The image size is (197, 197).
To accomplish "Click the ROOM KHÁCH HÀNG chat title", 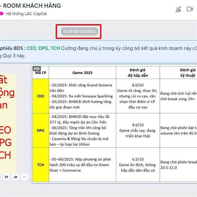I will click(x=32, y=6).
